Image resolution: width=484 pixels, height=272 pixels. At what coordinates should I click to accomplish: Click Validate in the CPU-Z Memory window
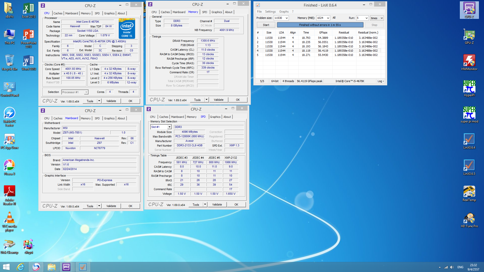coord(219,100)
